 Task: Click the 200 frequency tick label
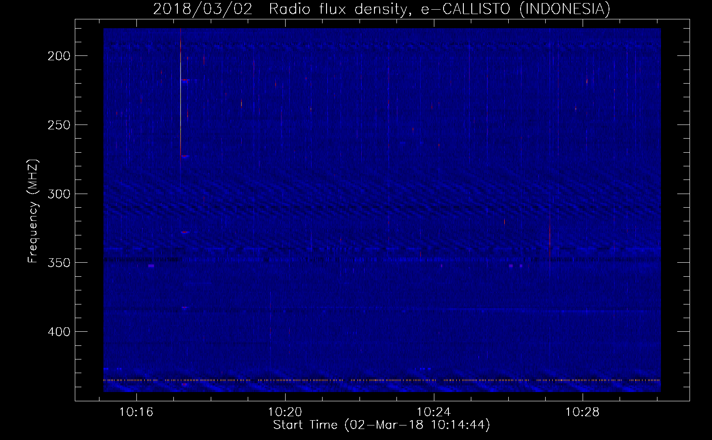coord(59,56)
